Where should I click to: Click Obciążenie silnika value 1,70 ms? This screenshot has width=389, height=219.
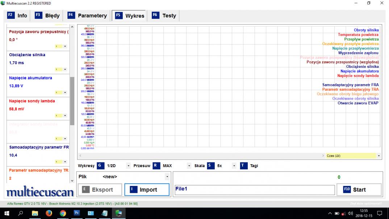[x=16, y=63]
